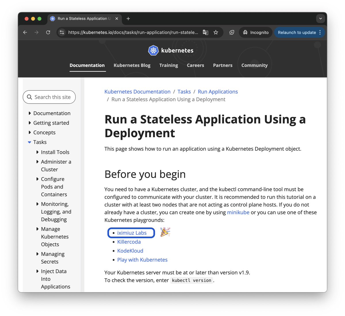The image size is (345, 316).
Task: Reload the page with refresh icon
Action: 48,32
